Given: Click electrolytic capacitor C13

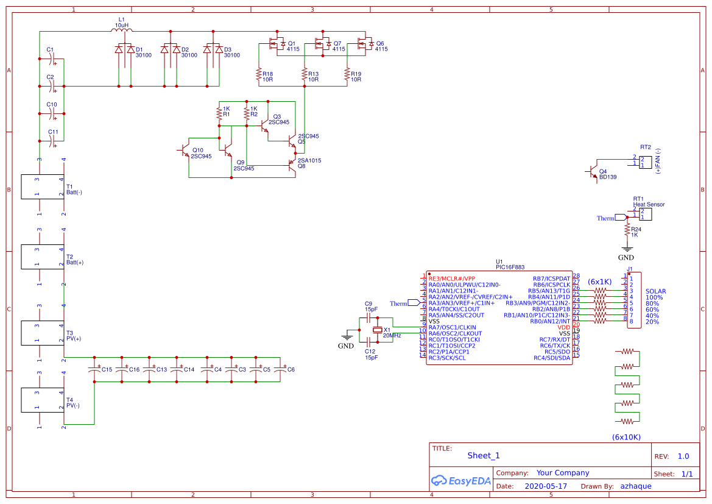Looking at the screenshot, I should click(x=149, y=369).
